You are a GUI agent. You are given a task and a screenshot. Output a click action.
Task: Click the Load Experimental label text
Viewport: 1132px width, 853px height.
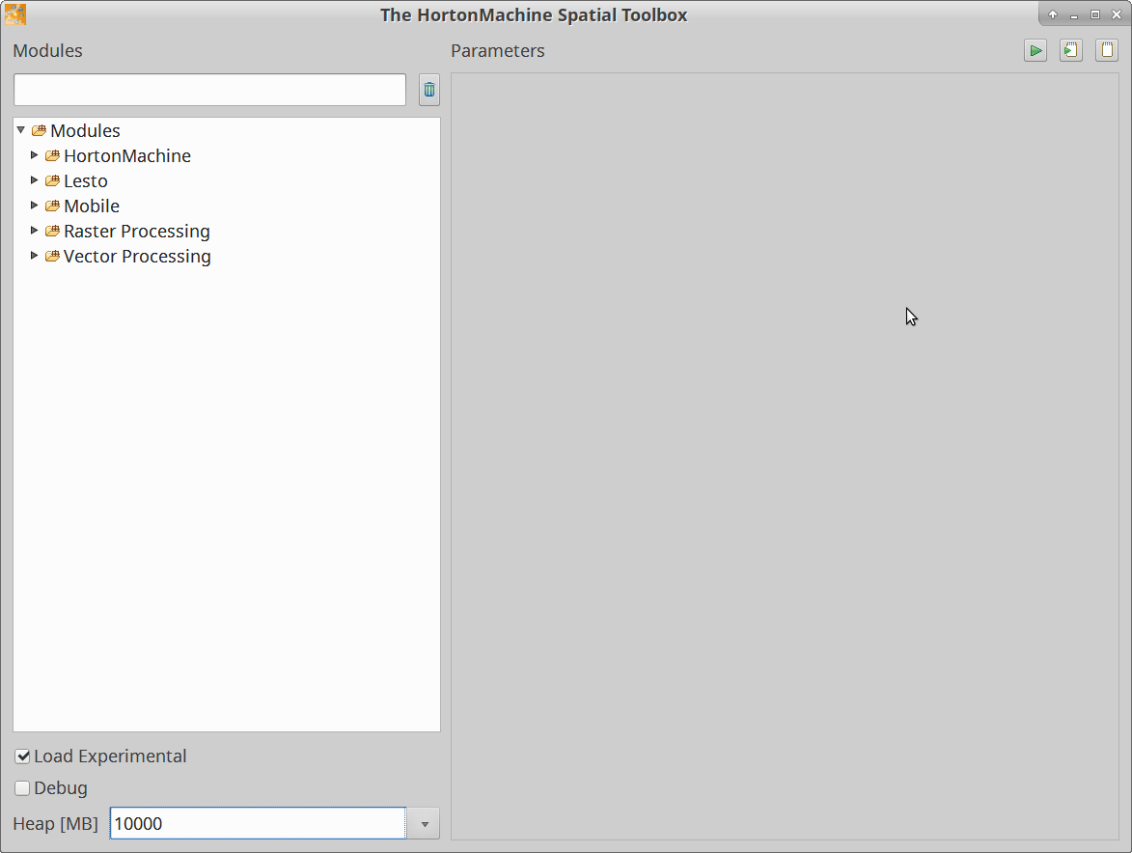tap(110, 757)
